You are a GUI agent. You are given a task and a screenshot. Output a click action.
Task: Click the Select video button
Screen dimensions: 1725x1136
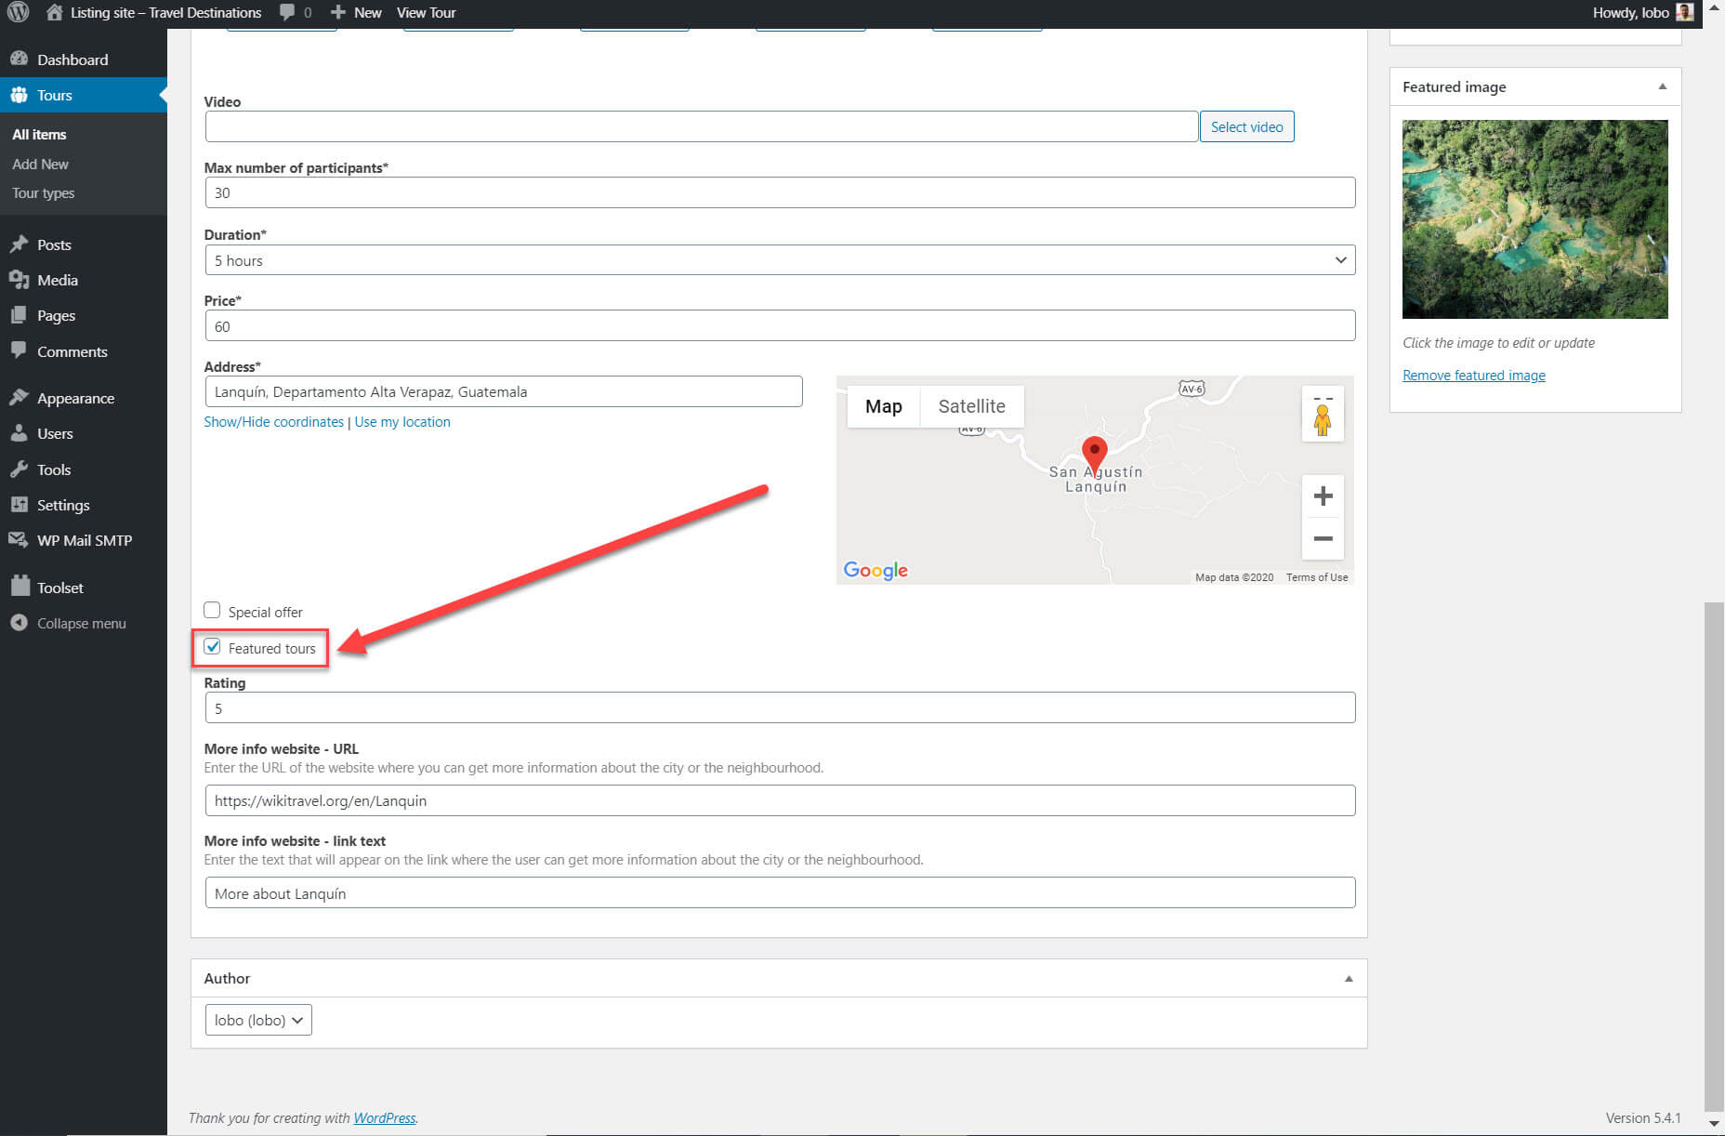[x=1246, y=126]
